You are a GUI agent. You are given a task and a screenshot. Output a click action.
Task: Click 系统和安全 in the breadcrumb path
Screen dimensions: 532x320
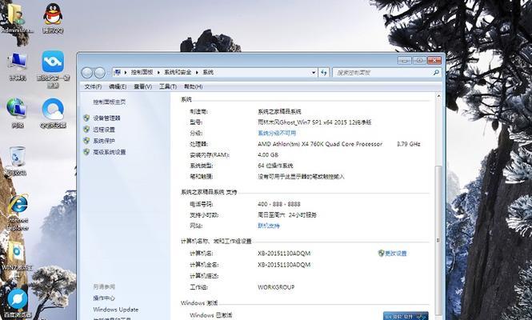point(178,72)
